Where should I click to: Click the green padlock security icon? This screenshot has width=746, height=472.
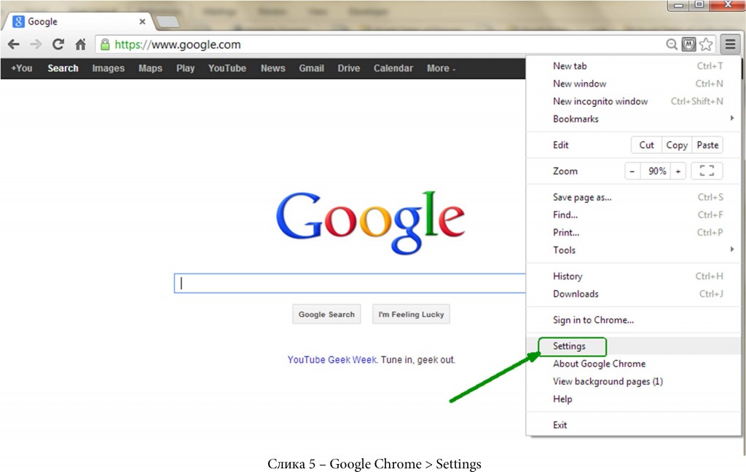105,44
